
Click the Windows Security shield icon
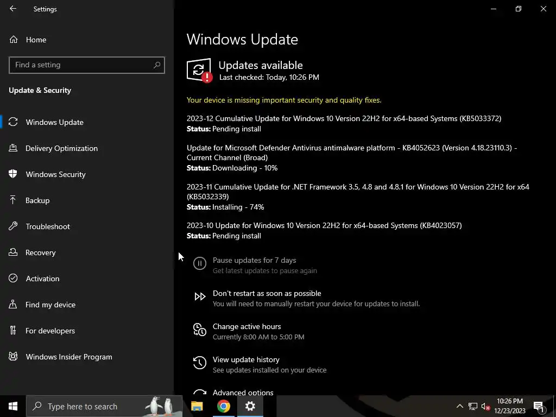(x=13, y=174)
